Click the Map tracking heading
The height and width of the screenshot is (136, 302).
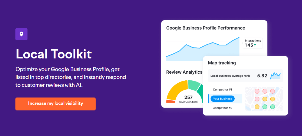click(222, 63)
